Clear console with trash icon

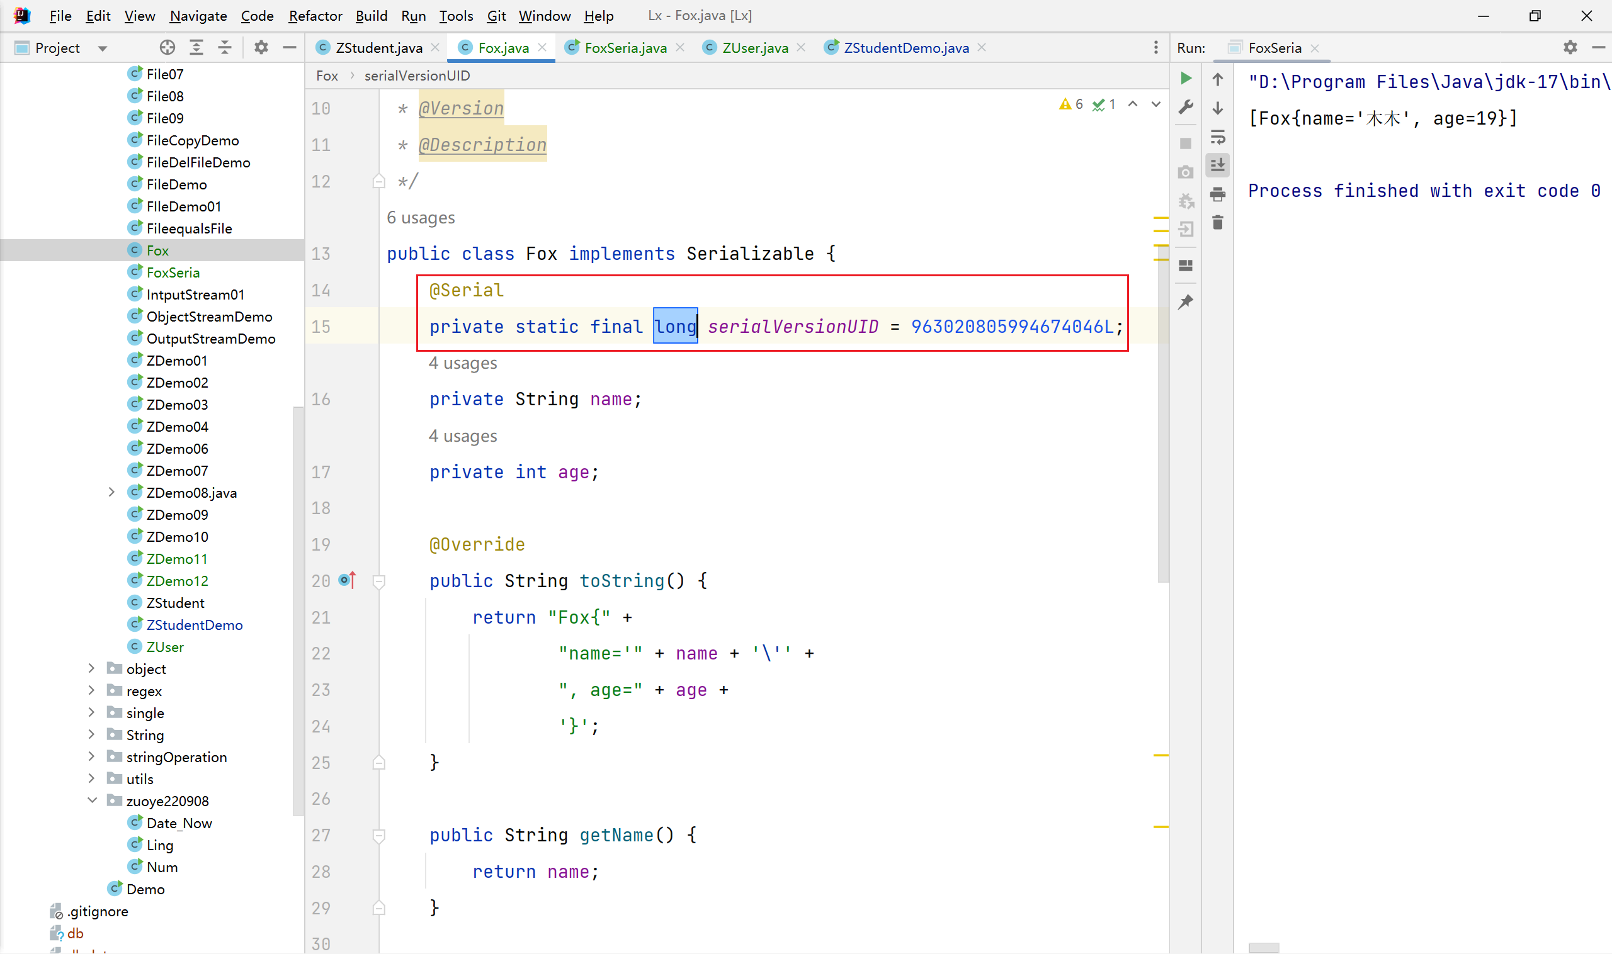click(1217, 222)
